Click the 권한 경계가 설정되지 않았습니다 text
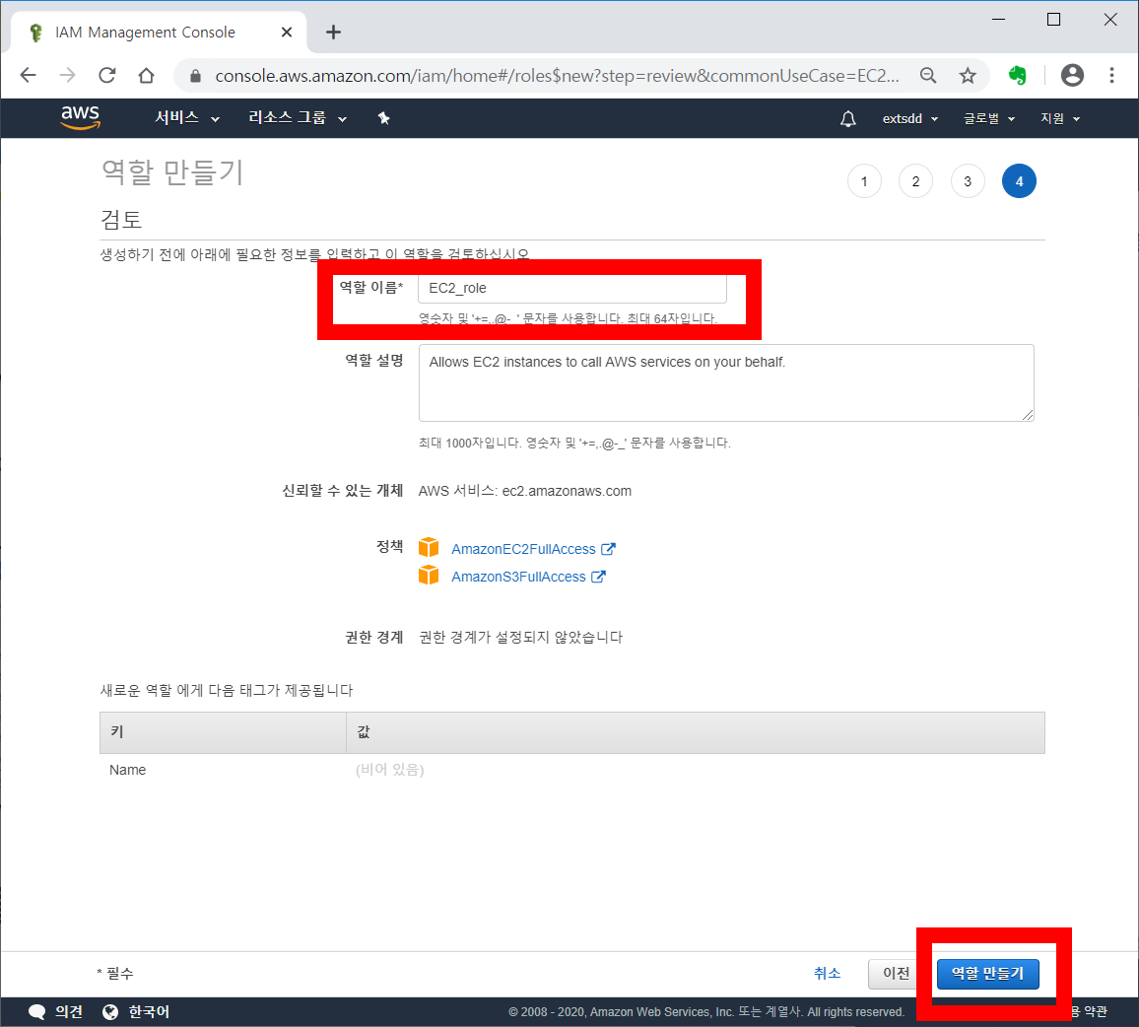The width and height of the screenshot is (1139, 1027). click(x=521, y=638)
